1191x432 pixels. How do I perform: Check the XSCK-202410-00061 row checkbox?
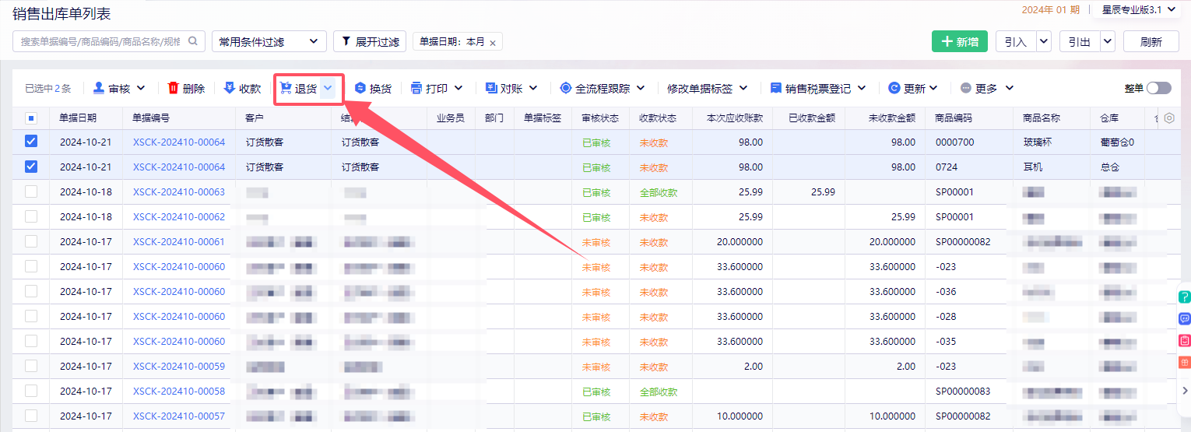coord(31,241)
